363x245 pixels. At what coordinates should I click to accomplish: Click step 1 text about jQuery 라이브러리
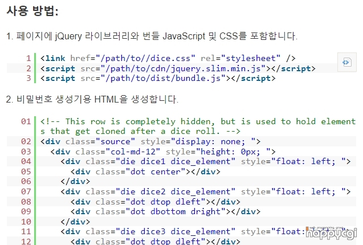point(152,36)
